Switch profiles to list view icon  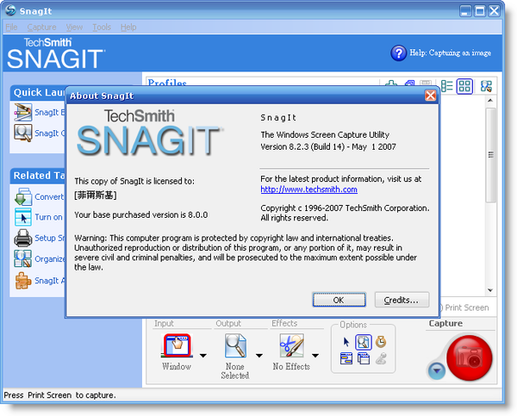pos(446,86)
